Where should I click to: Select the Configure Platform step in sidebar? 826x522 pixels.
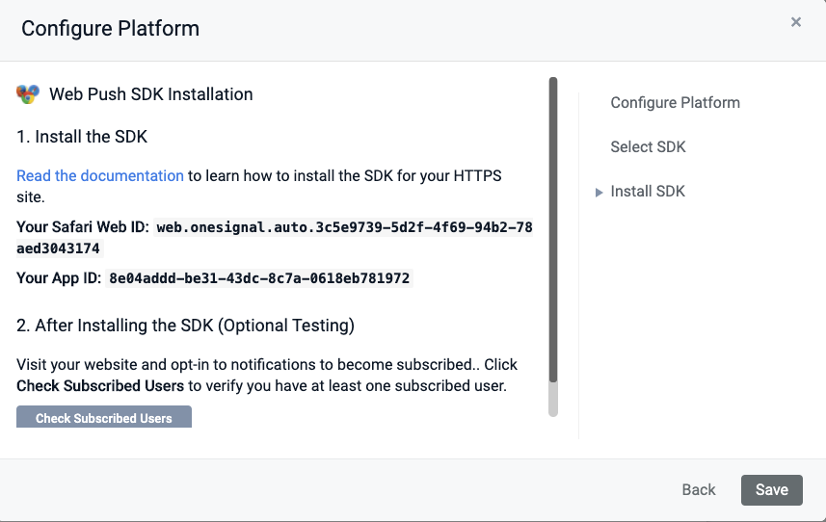click(x=675, y=103)
